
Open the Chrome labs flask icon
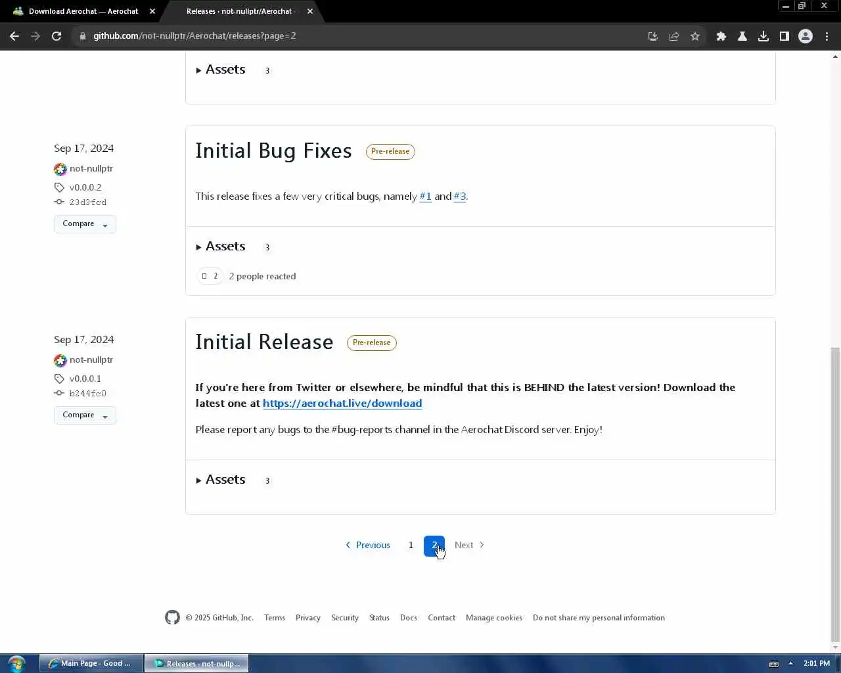tap(742, 36)
